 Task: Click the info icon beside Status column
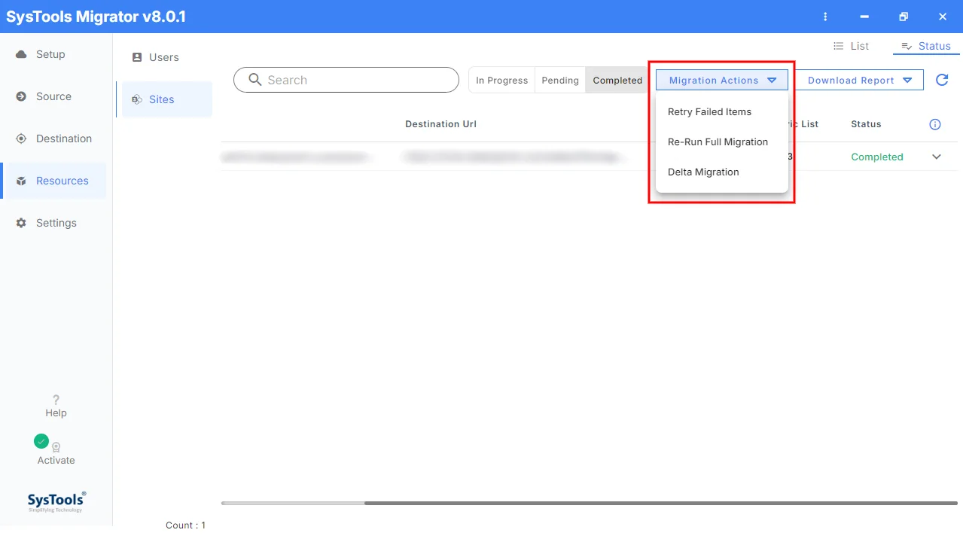pos(935,124)
